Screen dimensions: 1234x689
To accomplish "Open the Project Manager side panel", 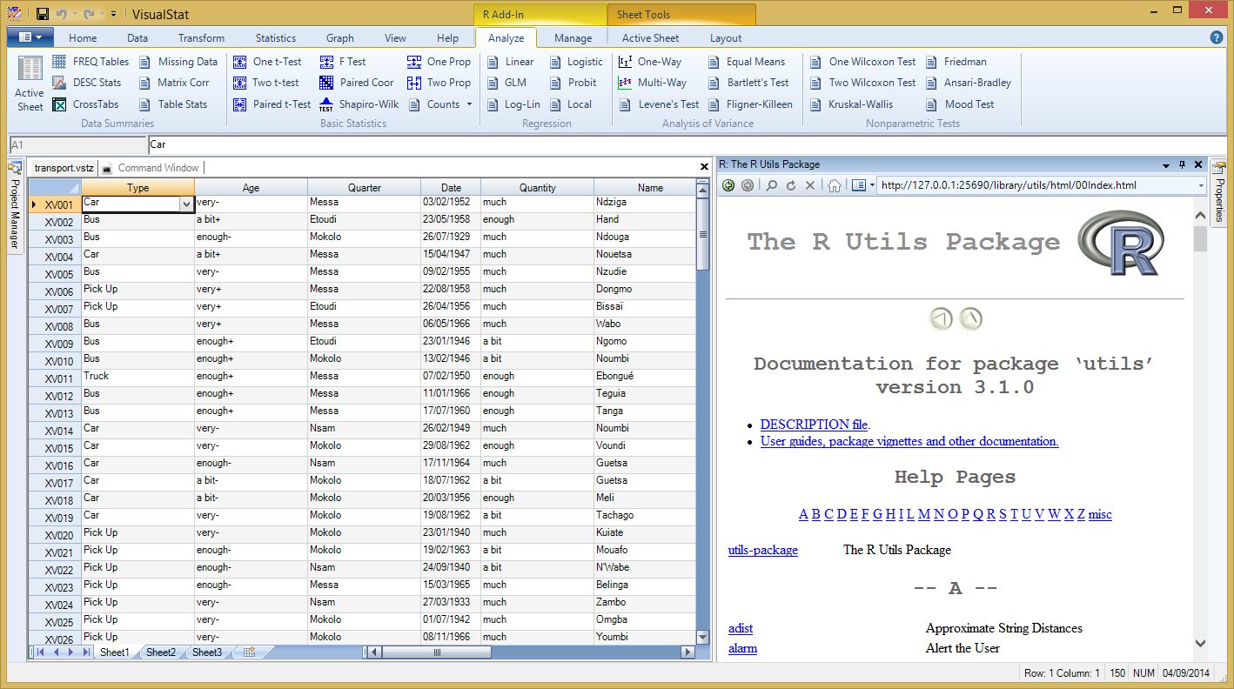I will [x=15, y=207].
